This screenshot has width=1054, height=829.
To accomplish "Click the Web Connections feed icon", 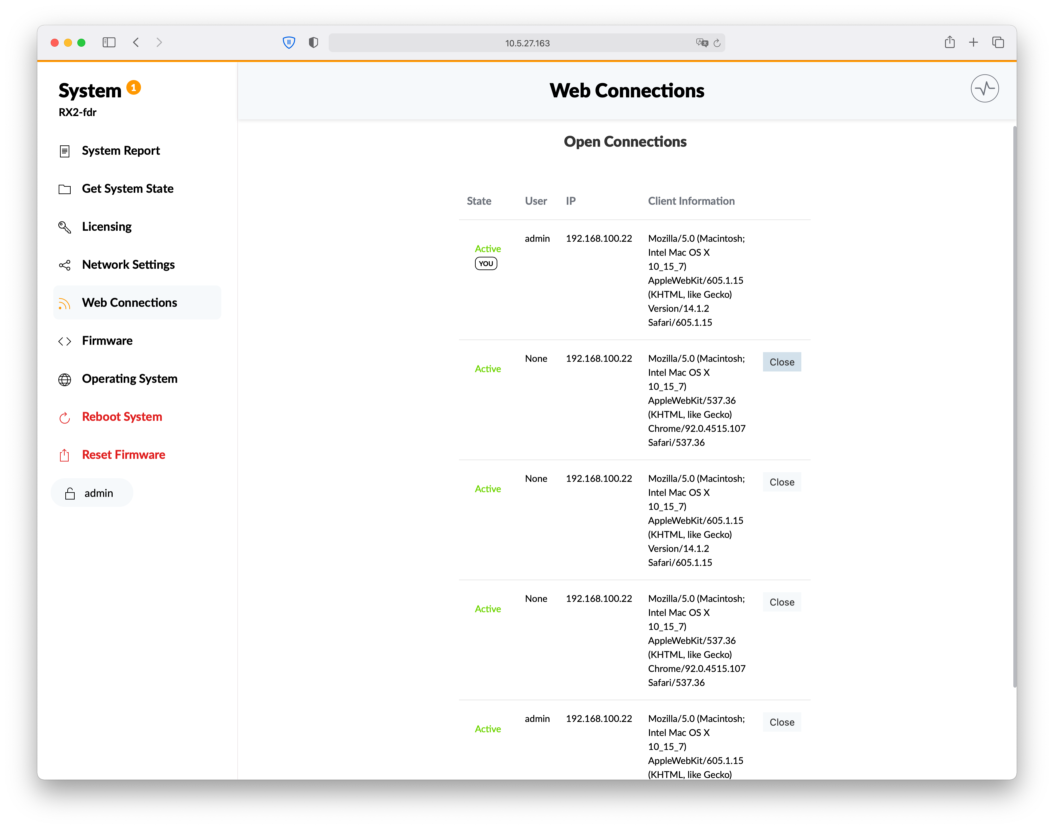I will point(65,303).
